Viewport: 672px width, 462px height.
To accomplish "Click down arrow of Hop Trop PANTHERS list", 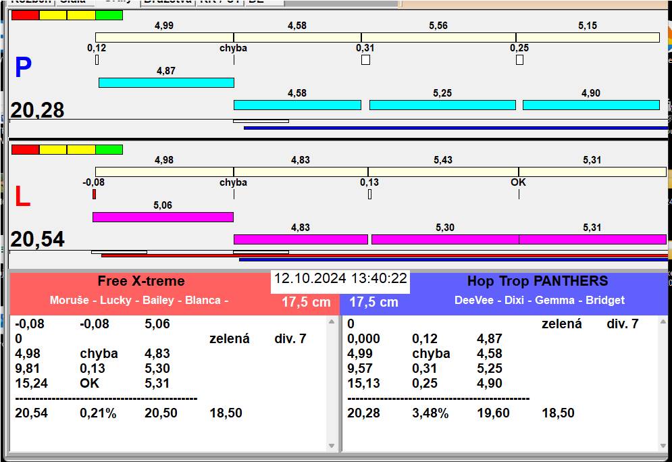I will coord(663,446).
